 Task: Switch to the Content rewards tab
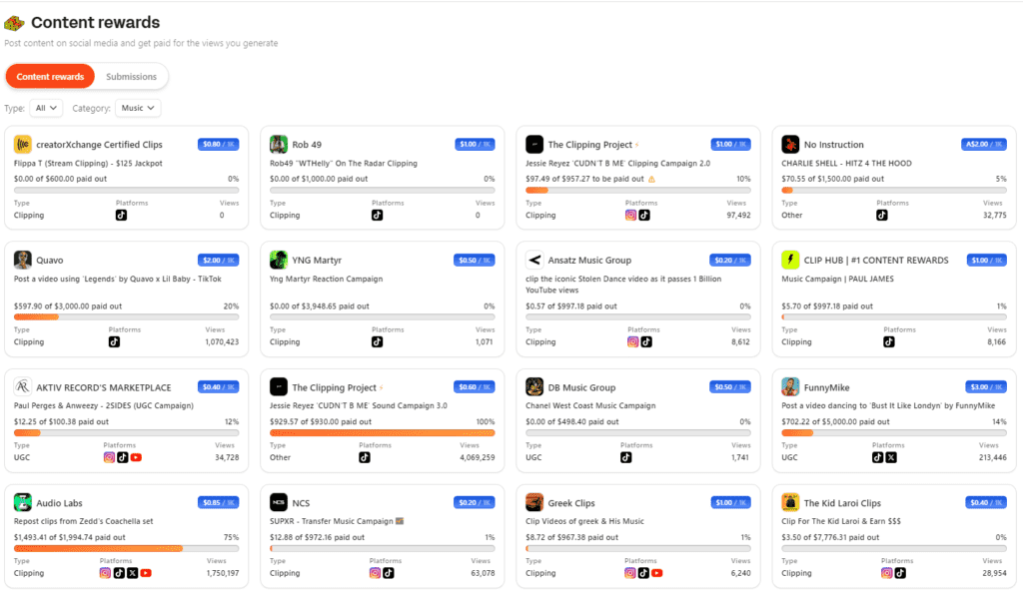click(50, 77)
